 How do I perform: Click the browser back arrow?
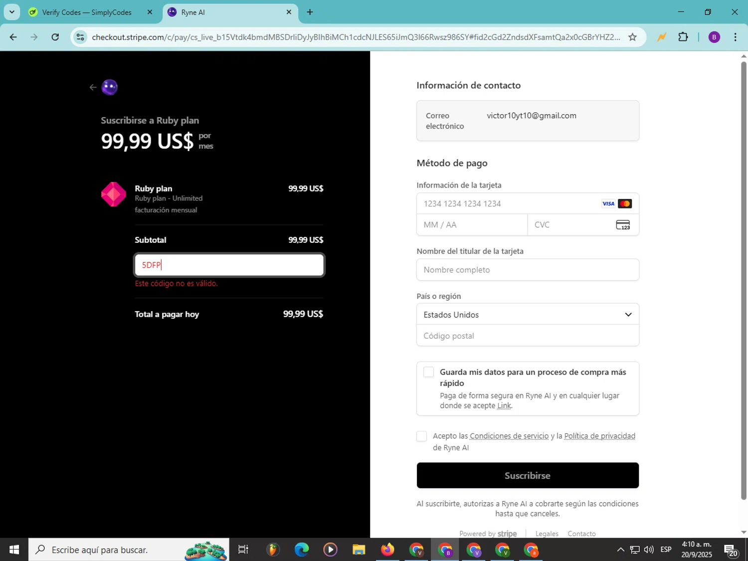click(13, 37)
